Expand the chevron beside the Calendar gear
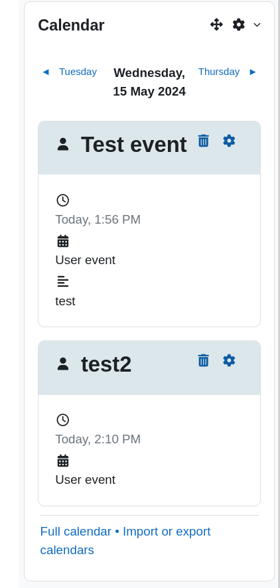Screen dimensions: 280x588 pos(257,25)
